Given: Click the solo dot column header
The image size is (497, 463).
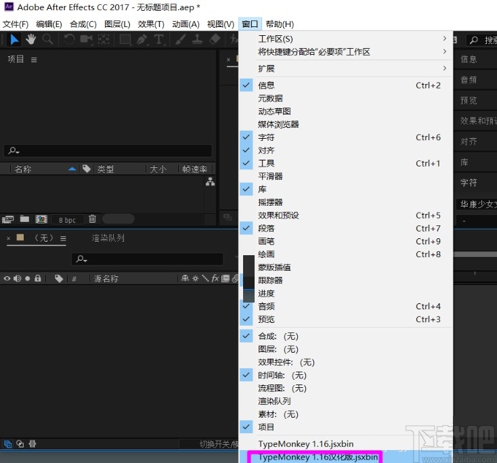Looking at the screenshot, I should 28,279.
